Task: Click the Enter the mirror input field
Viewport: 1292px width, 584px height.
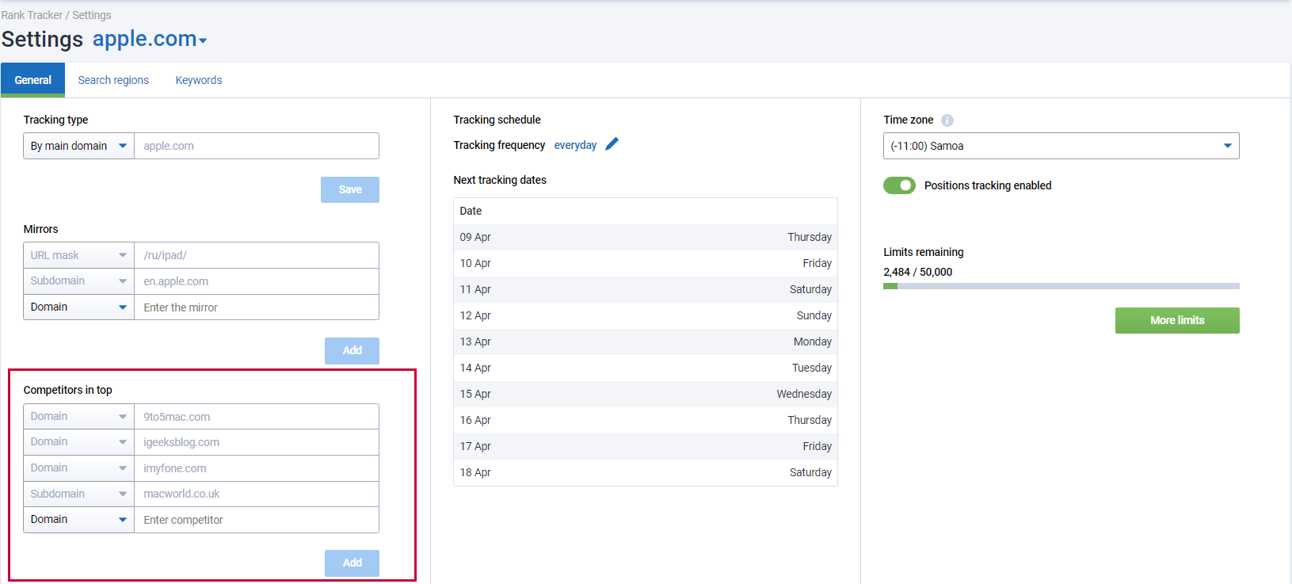Action: tap(257, 307)
